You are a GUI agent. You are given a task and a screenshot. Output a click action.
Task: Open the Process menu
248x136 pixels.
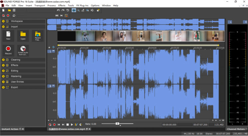click(52, 6)
